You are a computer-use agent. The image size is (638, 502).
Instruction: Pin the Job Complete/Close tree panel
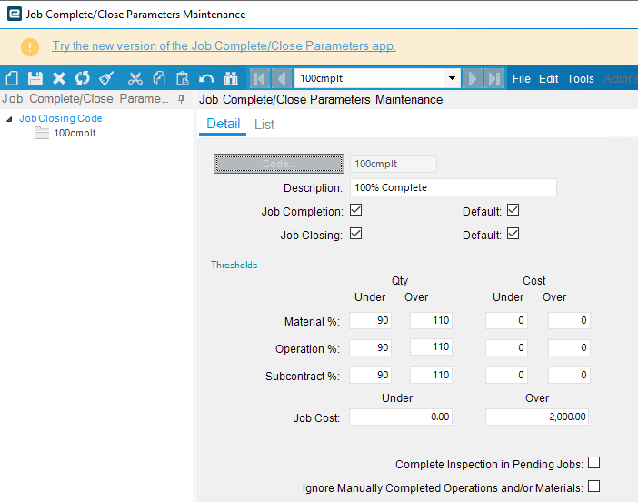[x=181, y=99]
